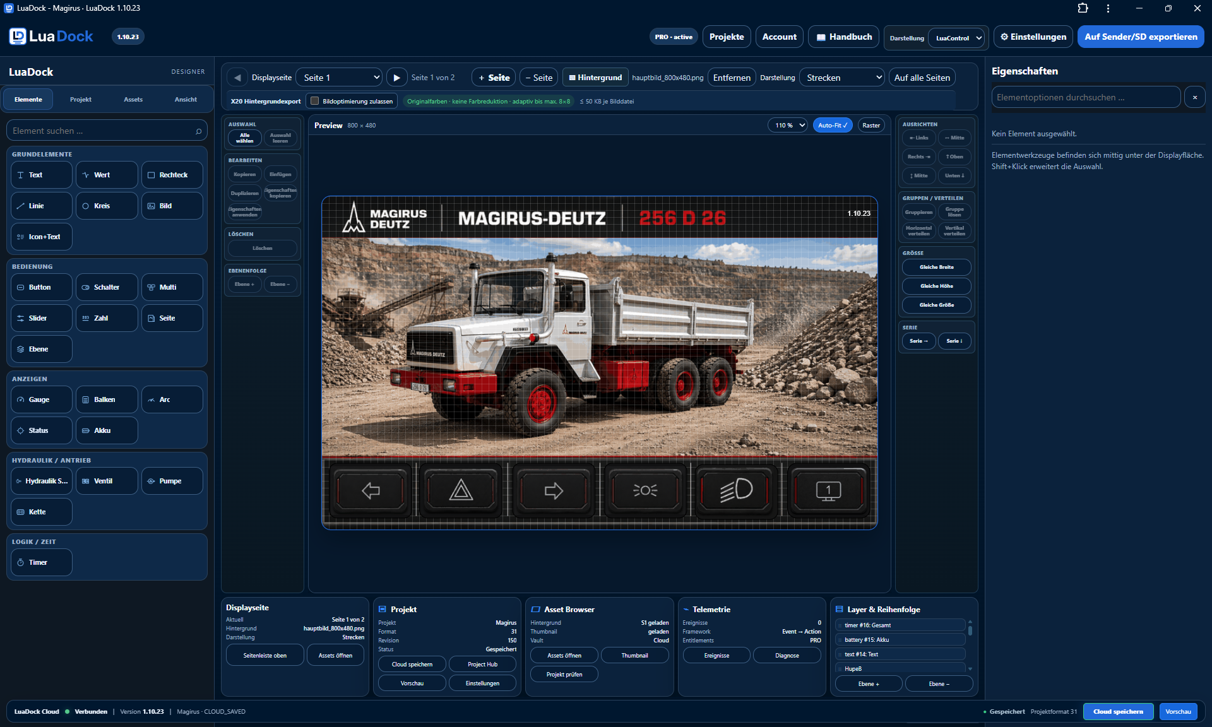The image size is (1212, 727).
Task: Insert a Slider element from Bedienung
Action: tap(42, 318)
